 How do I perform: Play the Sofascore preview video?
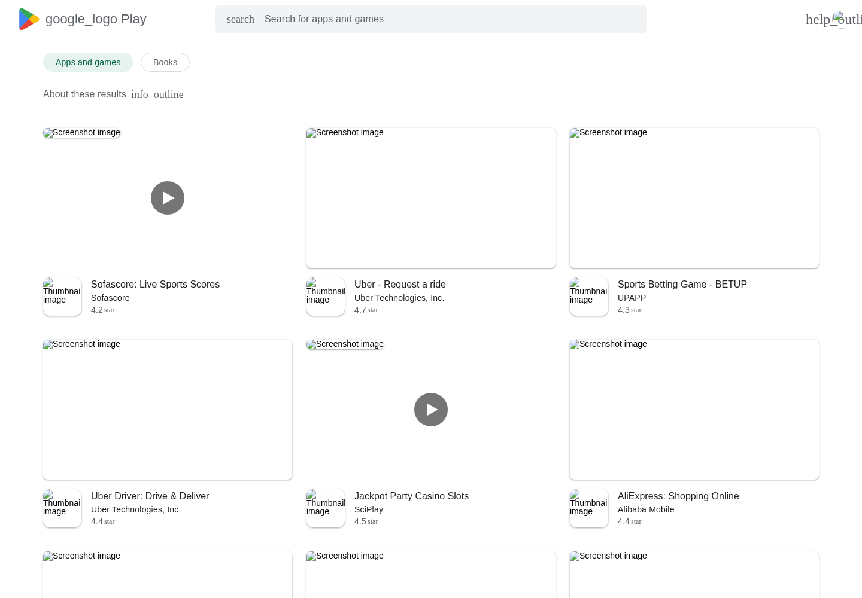168,198
